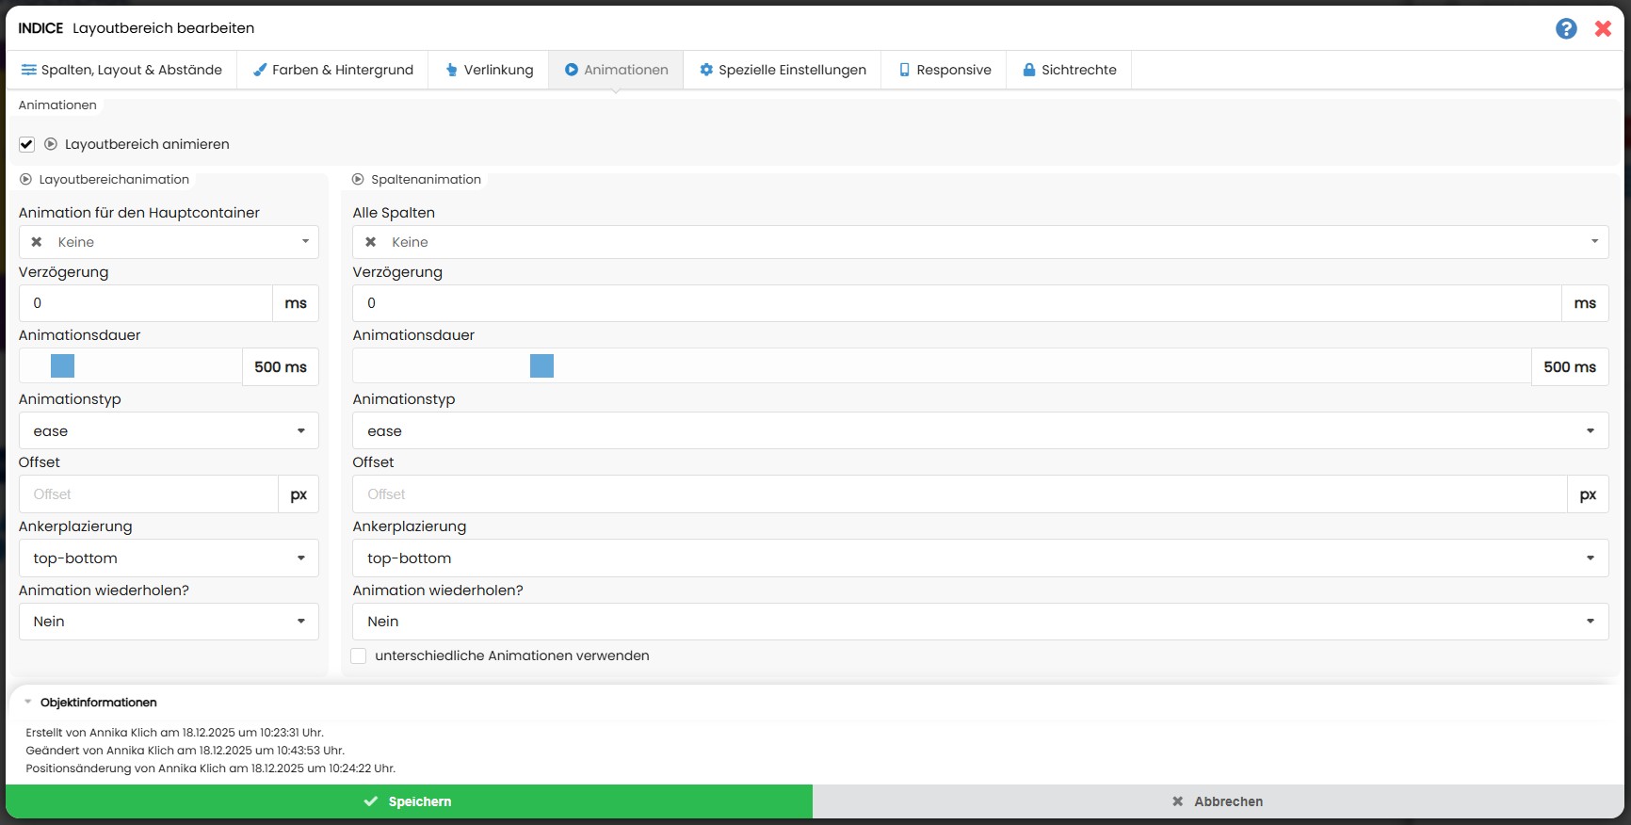This screenshot has height=825, width=1631.
Task: Open the Sichtrechte tab
Action: click(1069, 70)
